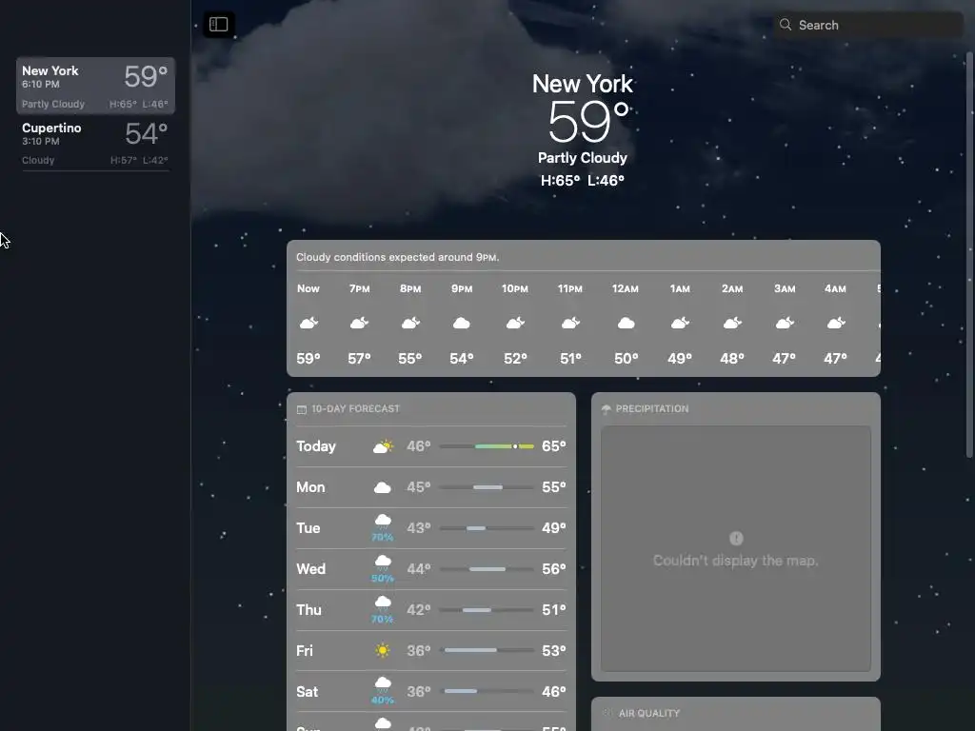Click the 3AM partly cloudy icon
This screenshot has height=731, width=975.
(785, 323)
